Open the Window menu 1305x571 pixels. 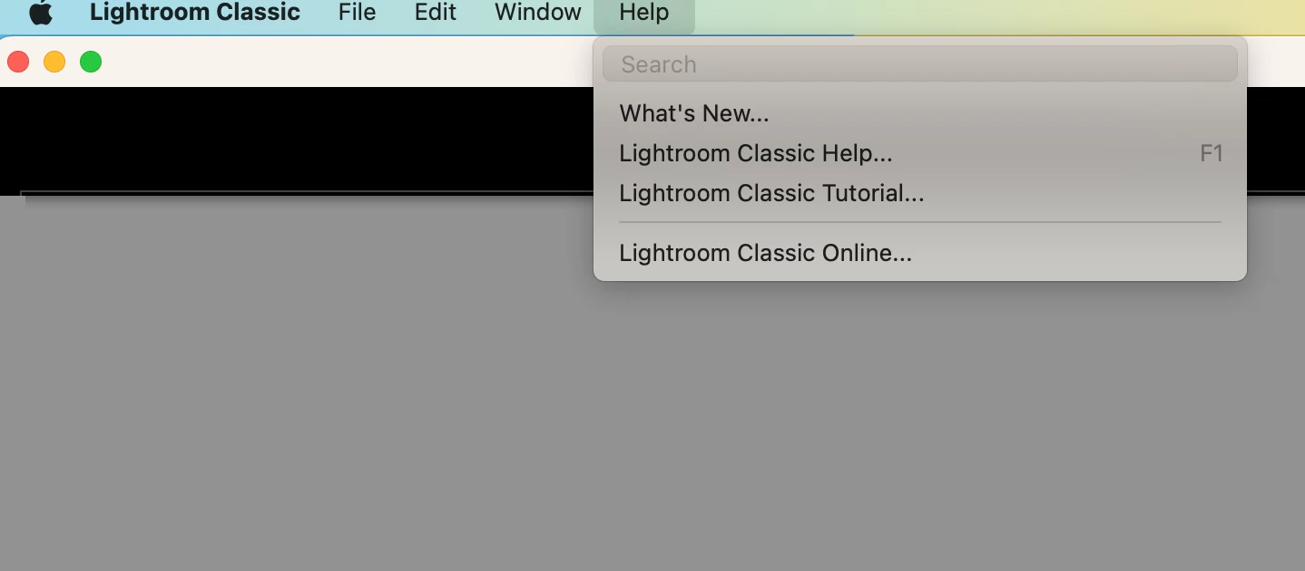pos(538,13)
